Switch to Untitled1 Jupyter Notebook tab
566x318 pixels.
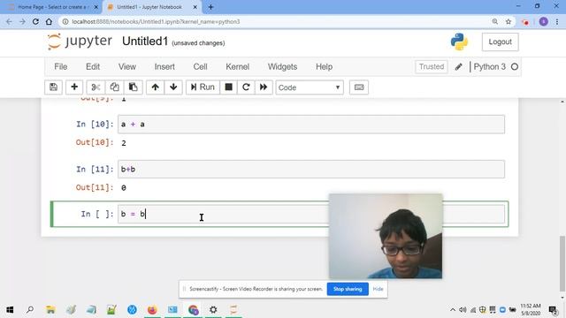[x=151, y=7]
